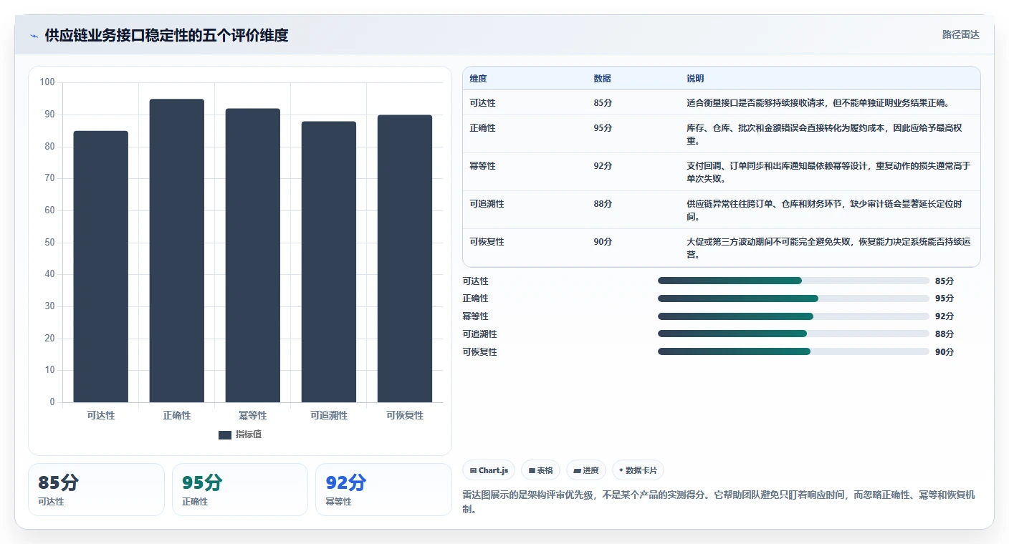Image resolution: width=1009 pixels, height=544 pixels.
Task: Click the 可追溯性 x-axis label
Action: [329, 415]
